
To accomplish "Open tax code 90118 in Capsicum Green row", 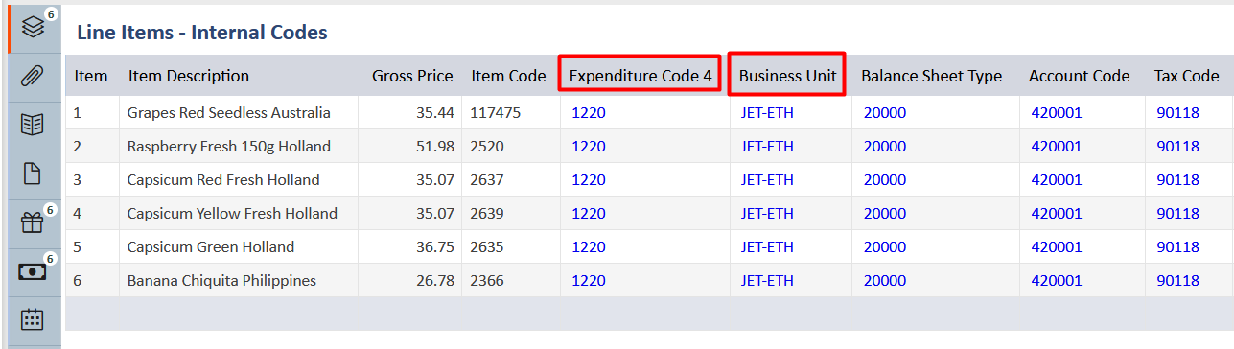I will click(1177, 247).
